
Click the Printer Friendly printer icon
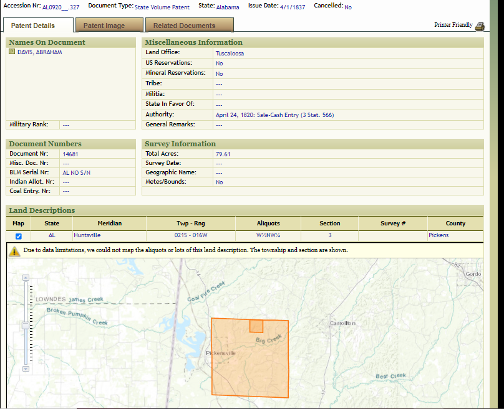tap(479, 26)
